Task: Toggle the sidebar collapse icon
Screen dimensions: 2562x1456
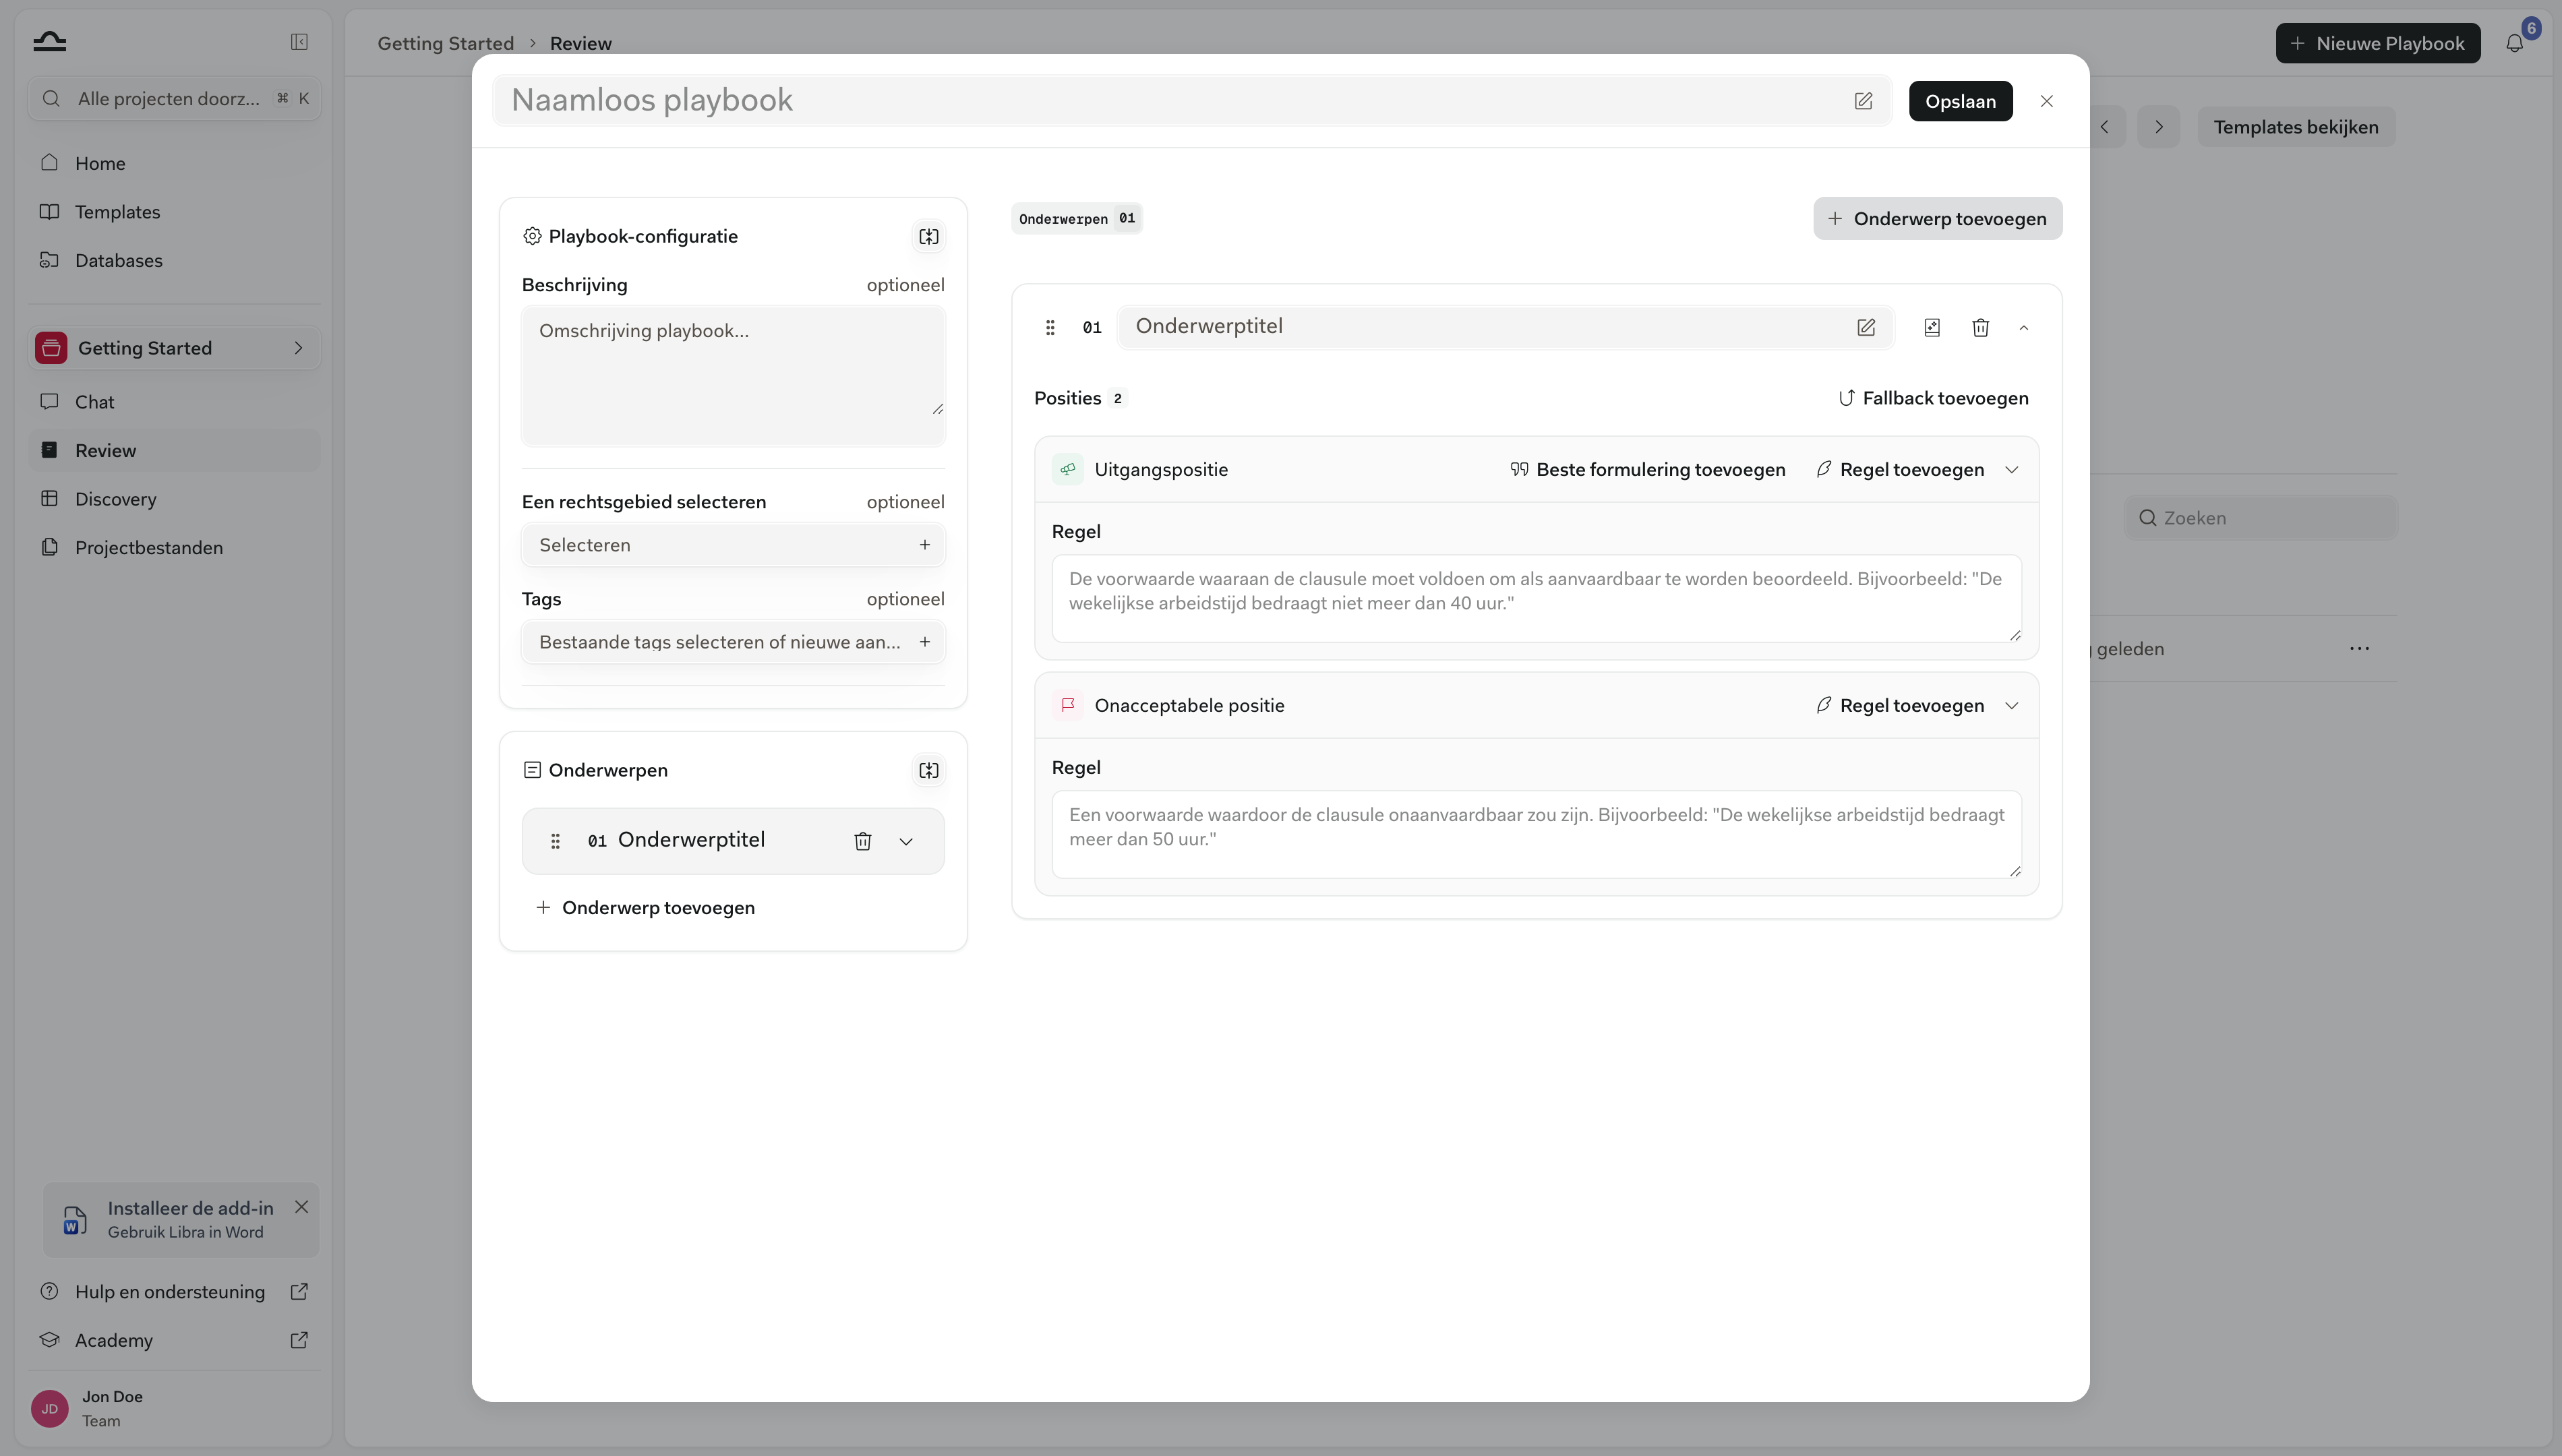Action: tap(299, 41)
